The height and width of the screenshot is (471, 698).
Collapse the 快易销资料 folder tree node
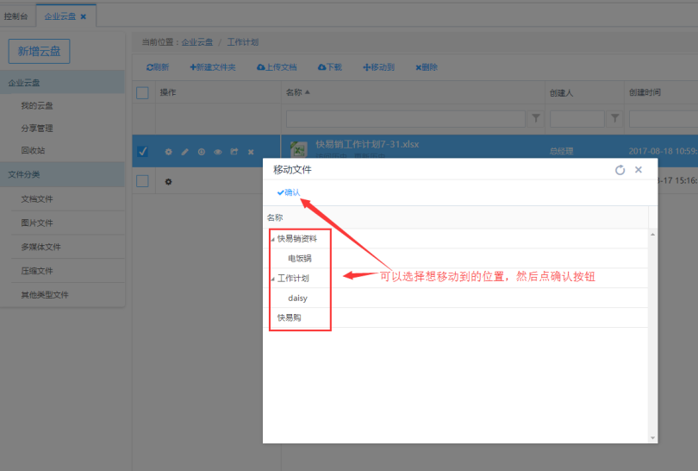coord(272,239)
